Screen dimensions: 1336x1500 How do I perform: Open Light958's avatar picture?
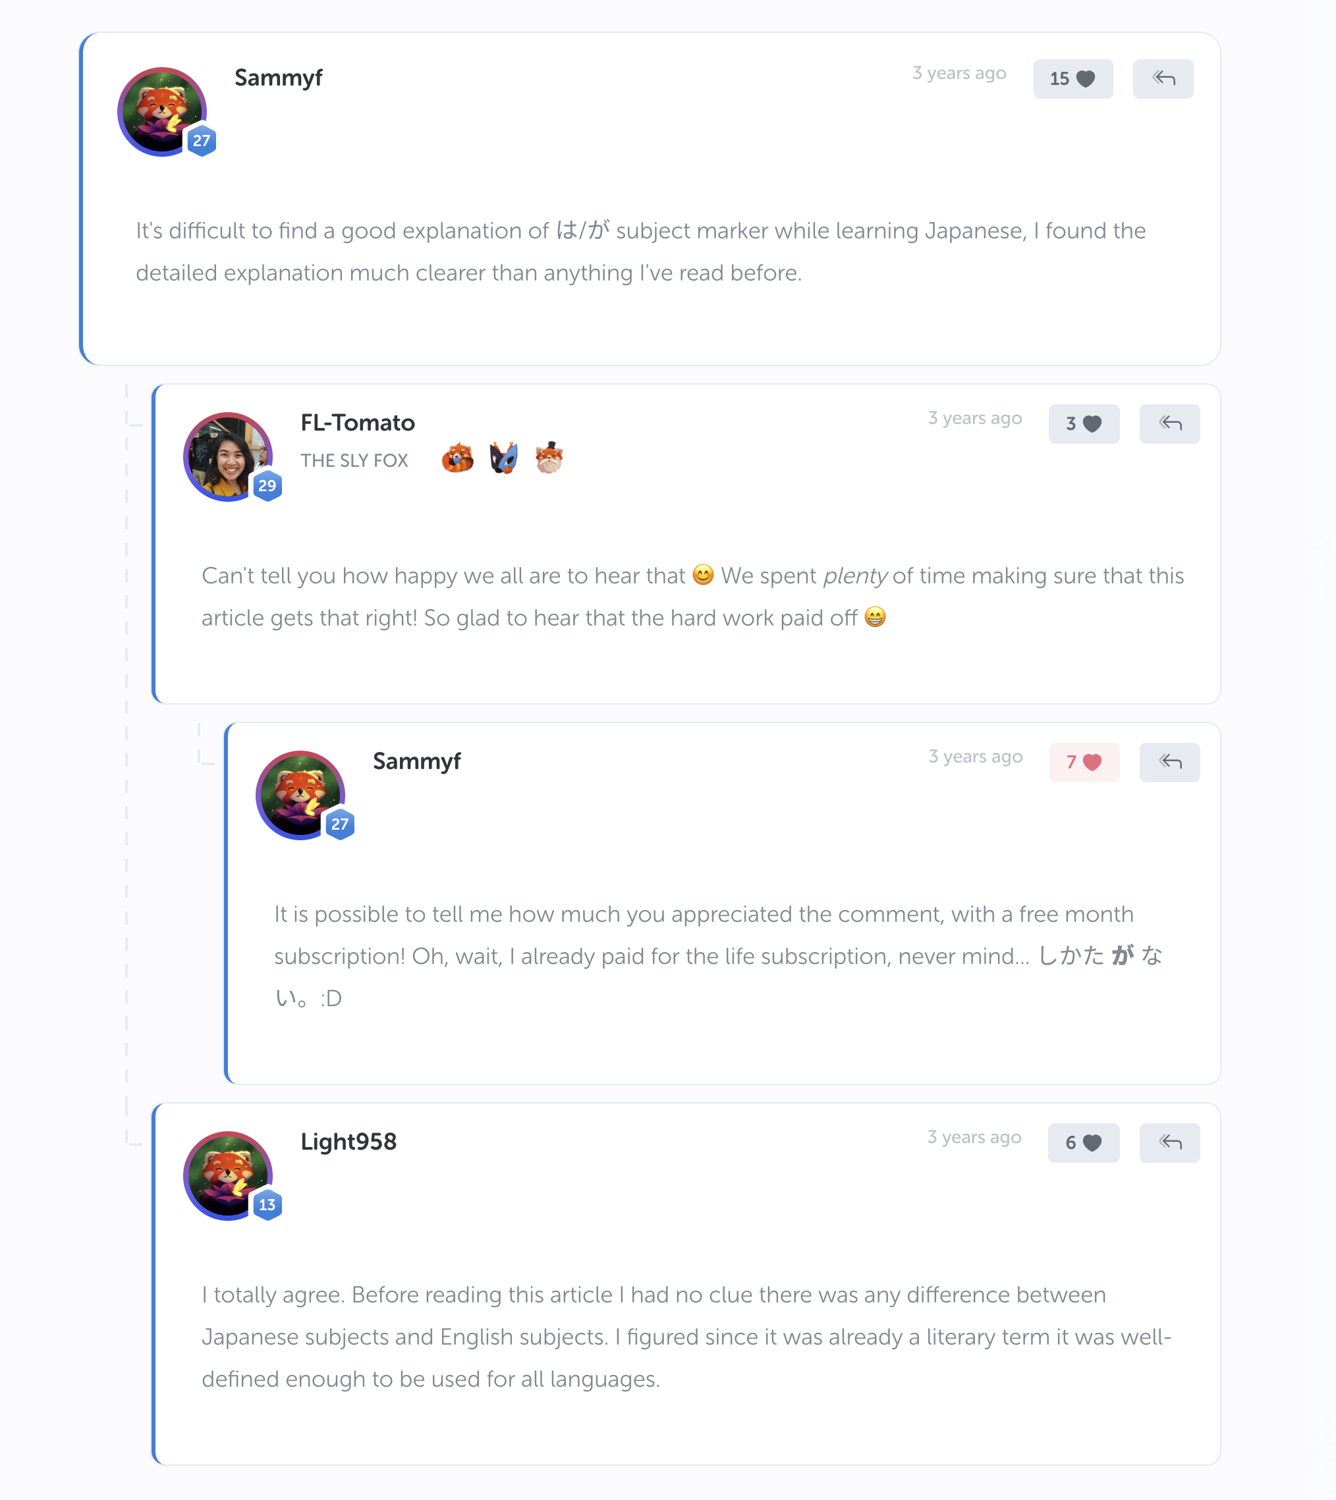coord(227,1174)
